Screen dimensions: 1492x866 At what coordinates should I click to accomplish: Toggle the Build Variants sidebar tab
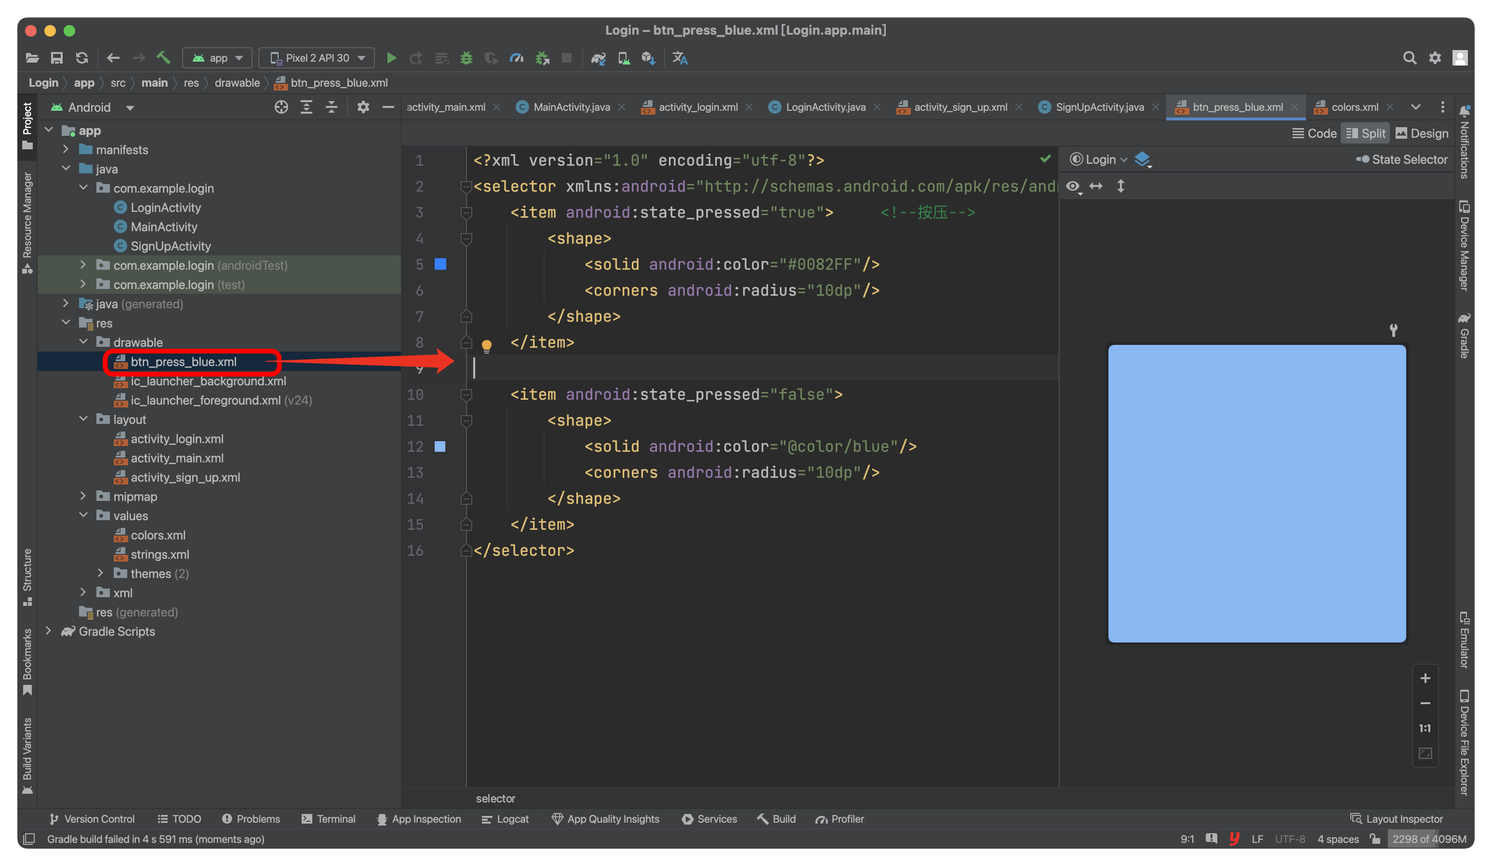(x=27, y=755)
